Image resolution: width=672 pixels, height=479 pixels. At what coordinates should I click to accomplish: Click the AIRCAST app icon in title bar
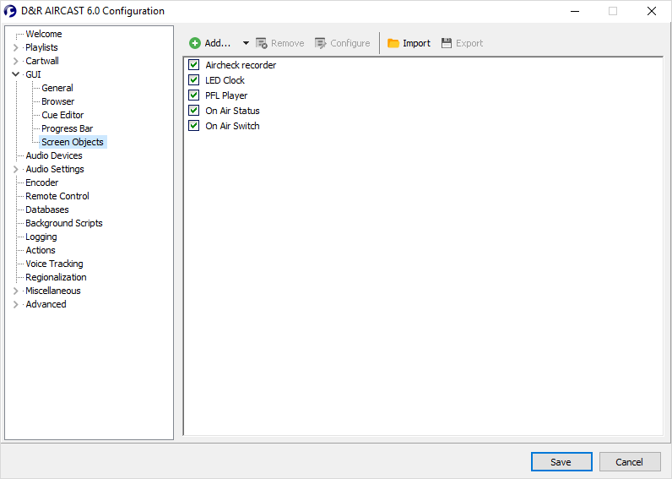coord(11,11)
